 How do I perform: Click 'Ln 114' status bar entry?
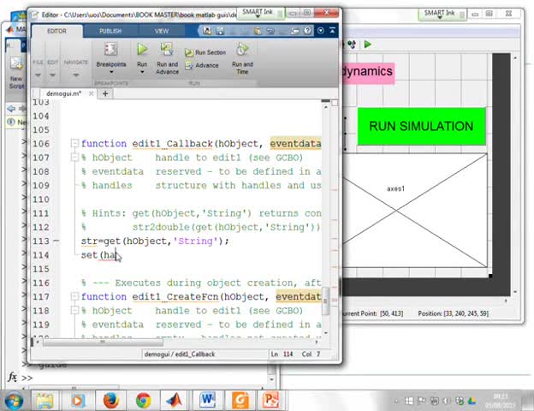point(282,354)
